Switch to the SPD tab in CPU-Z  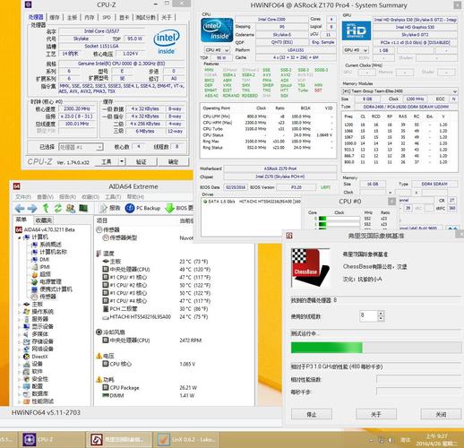point(107,17)
